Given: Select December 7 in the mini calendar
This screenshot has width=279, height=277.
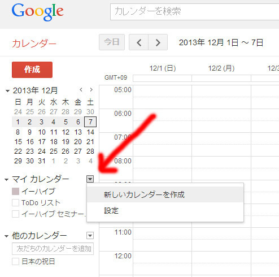Looking at the screenshot, I should 90,122.
